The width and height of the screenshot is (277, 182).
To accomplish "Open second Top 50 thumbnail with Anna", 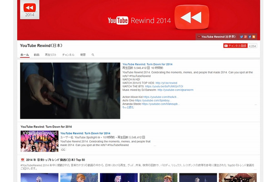I will click(x=79, y=177).
